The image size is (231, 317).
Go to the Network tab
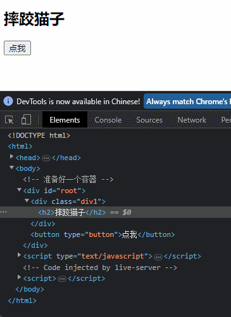192,120
